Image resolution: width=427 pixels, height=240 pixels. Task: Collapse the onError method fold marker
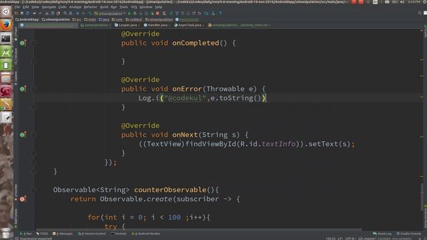[34, 89]
